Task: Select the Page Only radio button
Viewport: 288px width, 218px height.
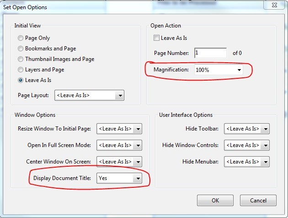Action: coord(21,38)
